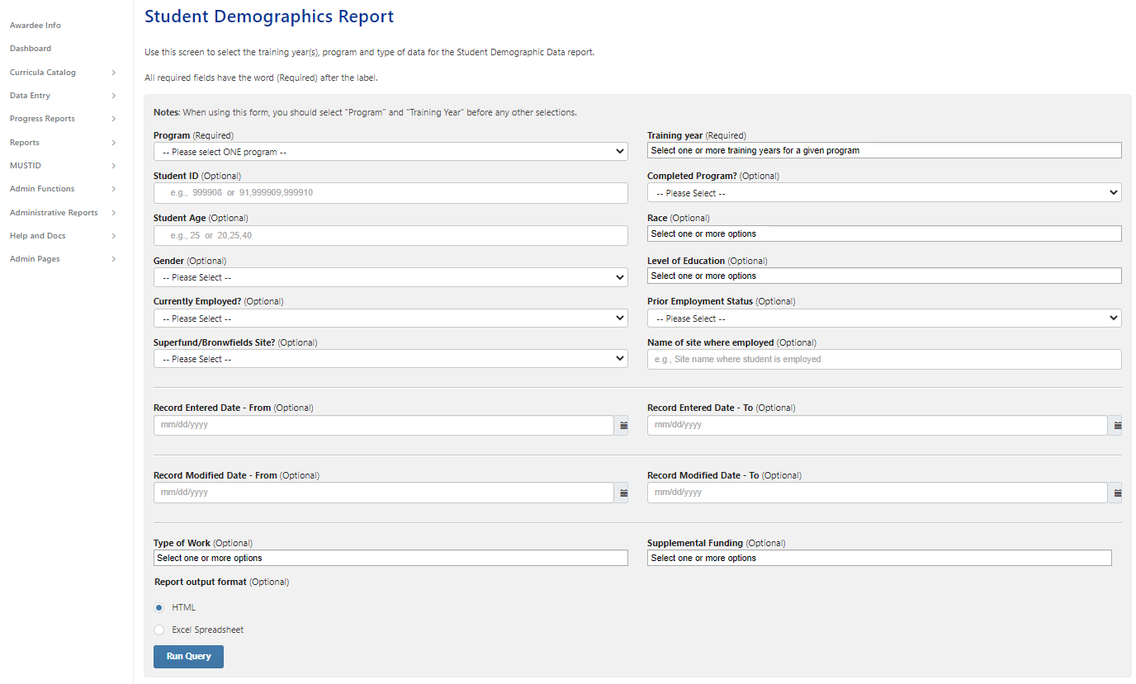Open the Completed Program dropdown

pos(883,193)
